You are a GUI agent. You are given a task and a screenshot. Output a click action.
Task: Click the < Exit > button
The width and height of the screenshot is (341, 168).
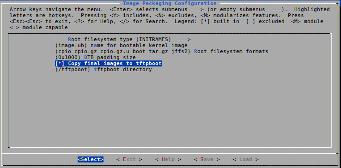(x=129, y=159)
